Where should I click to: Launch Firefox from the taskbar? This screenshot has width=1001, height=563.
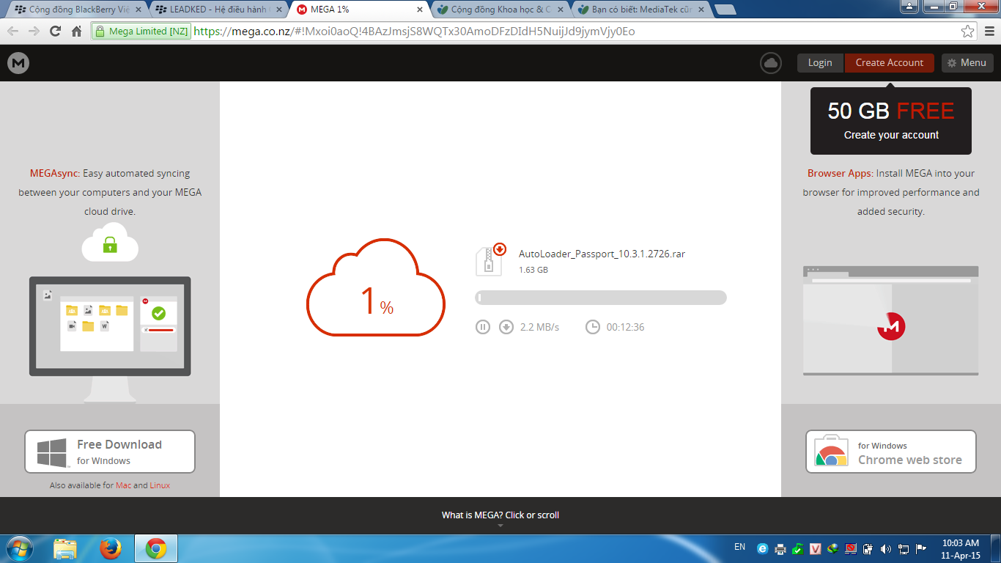coord(111,548)
